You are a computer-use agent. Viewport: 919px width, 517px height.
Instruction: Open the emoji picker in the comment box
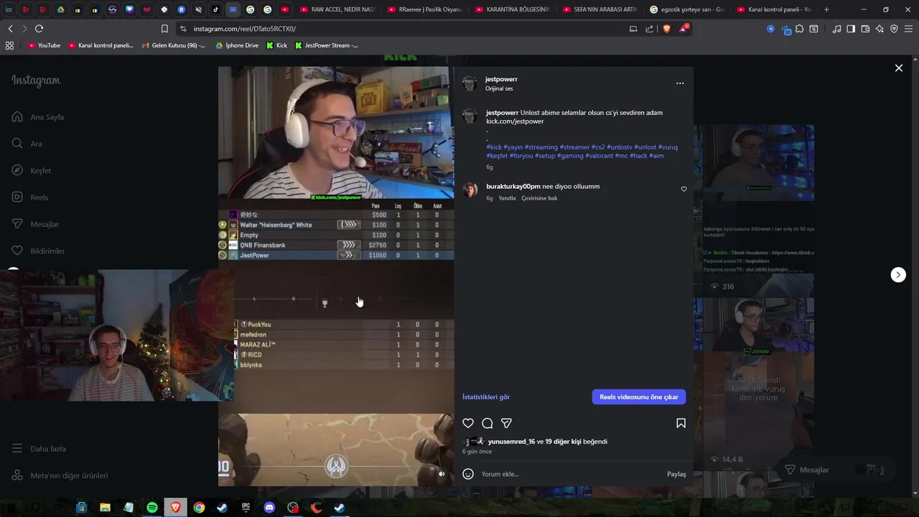click(x=468, y=474)
